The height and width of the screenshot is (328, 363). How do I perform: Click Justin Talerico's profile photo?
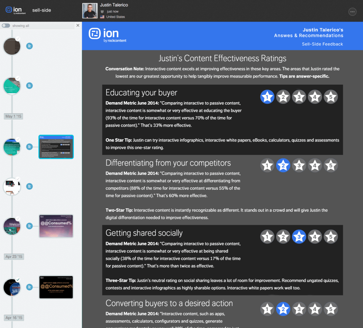[90, 11]
